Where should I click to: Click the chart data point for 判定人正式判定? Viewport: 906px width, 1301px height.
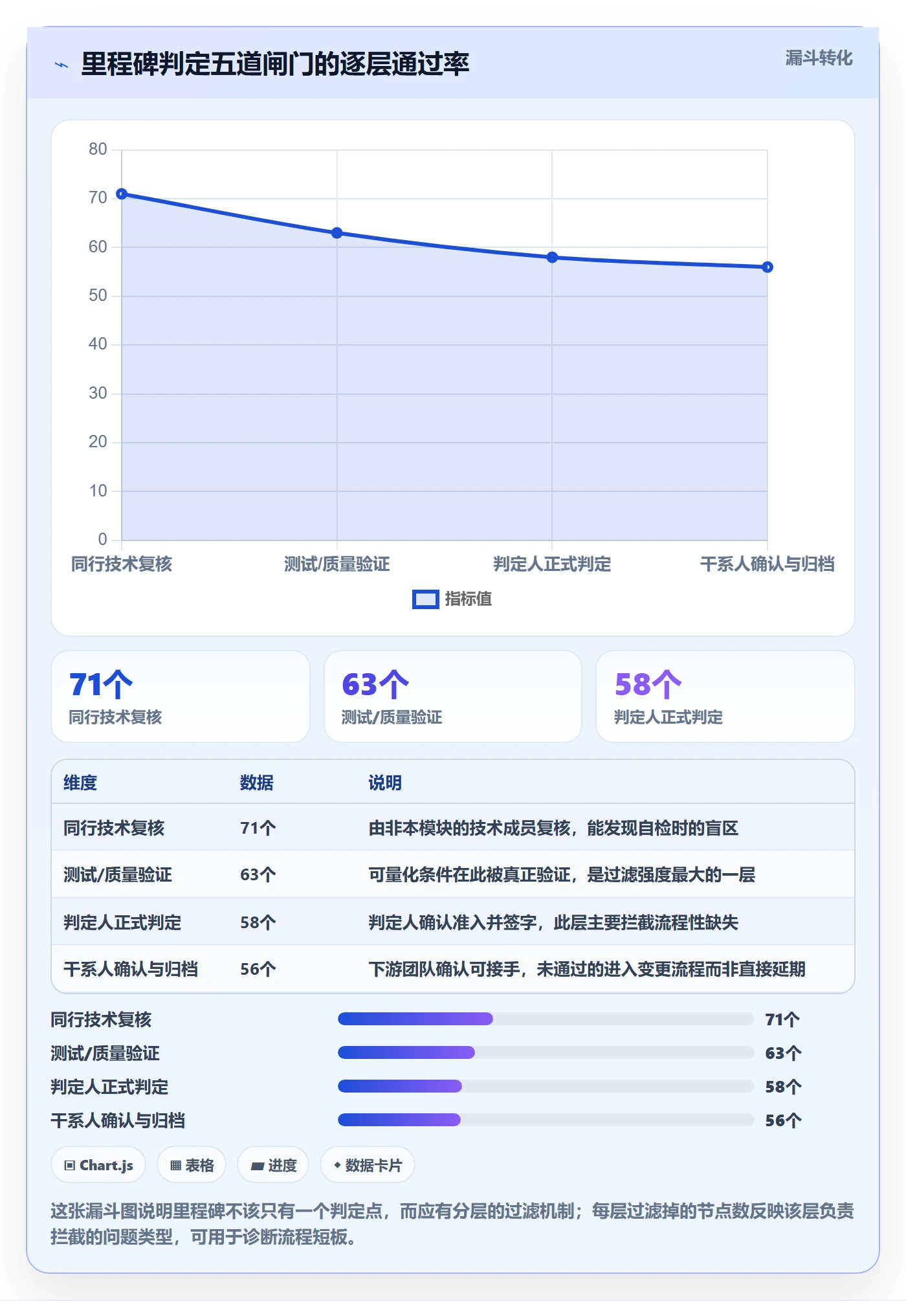click(x=552, y=258)
